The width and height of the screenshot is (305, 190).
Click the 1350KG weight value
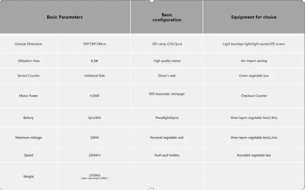95,175
